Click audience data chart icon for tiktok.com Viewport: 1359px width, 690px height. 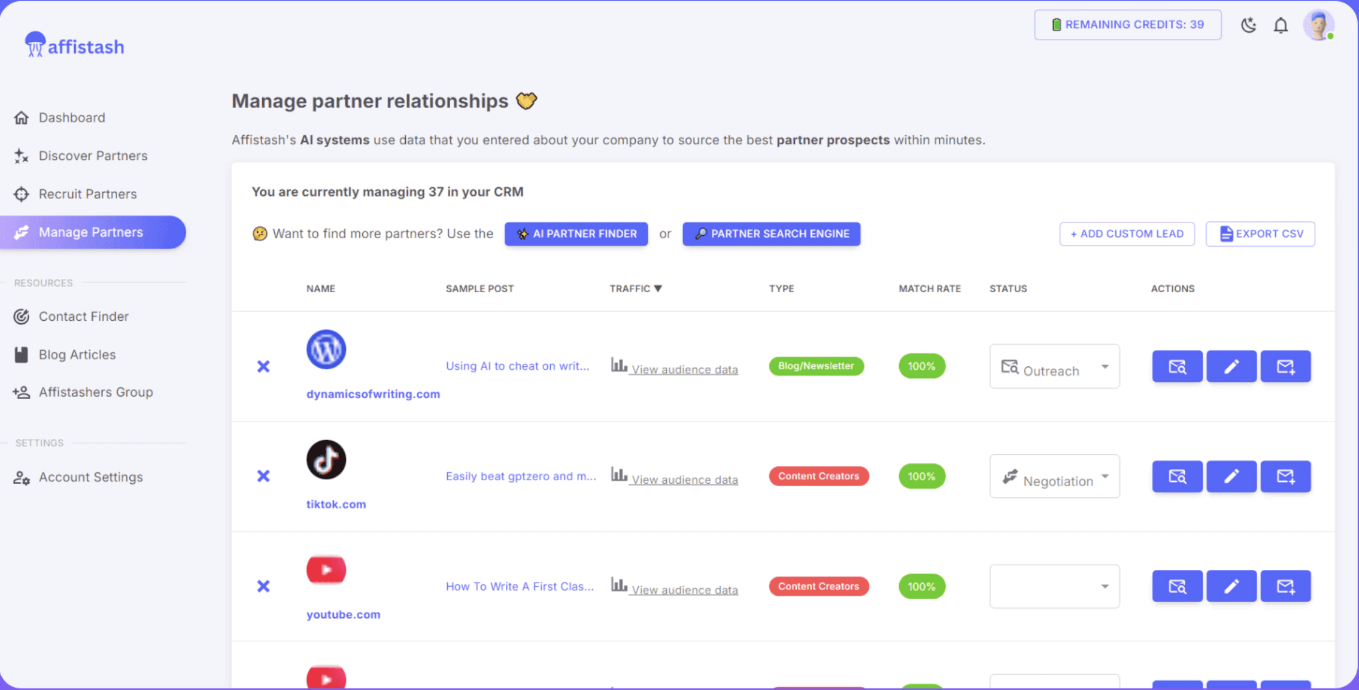[619, 475]
